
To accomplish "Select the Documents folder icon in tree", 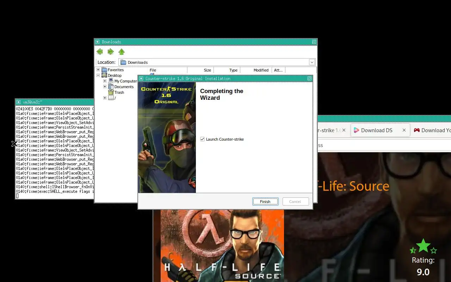I will click(x=111, y=87).
